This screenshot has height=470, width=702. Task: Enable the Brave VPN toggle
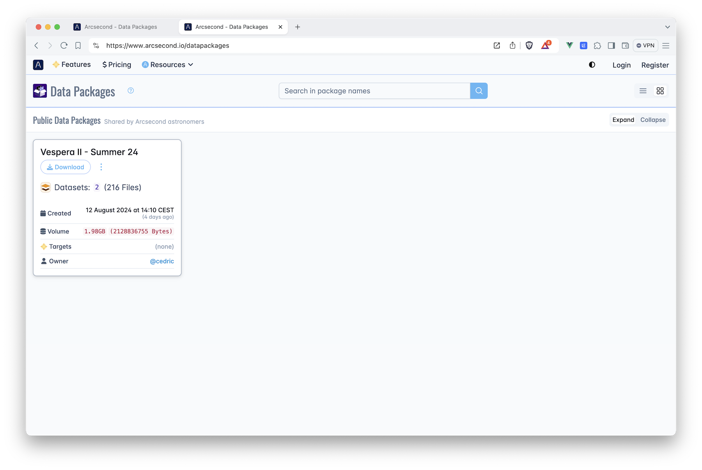click(645, 45)
